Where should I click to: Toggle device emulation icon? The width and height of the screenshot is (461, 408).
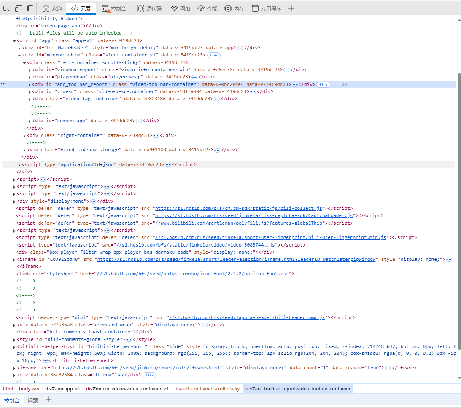[x=19, y=8]
